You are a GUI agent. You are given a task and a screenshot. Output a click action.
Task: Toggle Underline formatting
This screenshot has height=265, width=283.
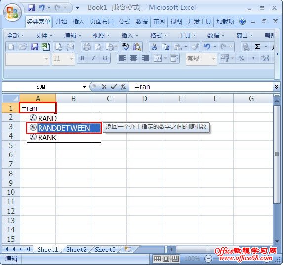point(105,58)
